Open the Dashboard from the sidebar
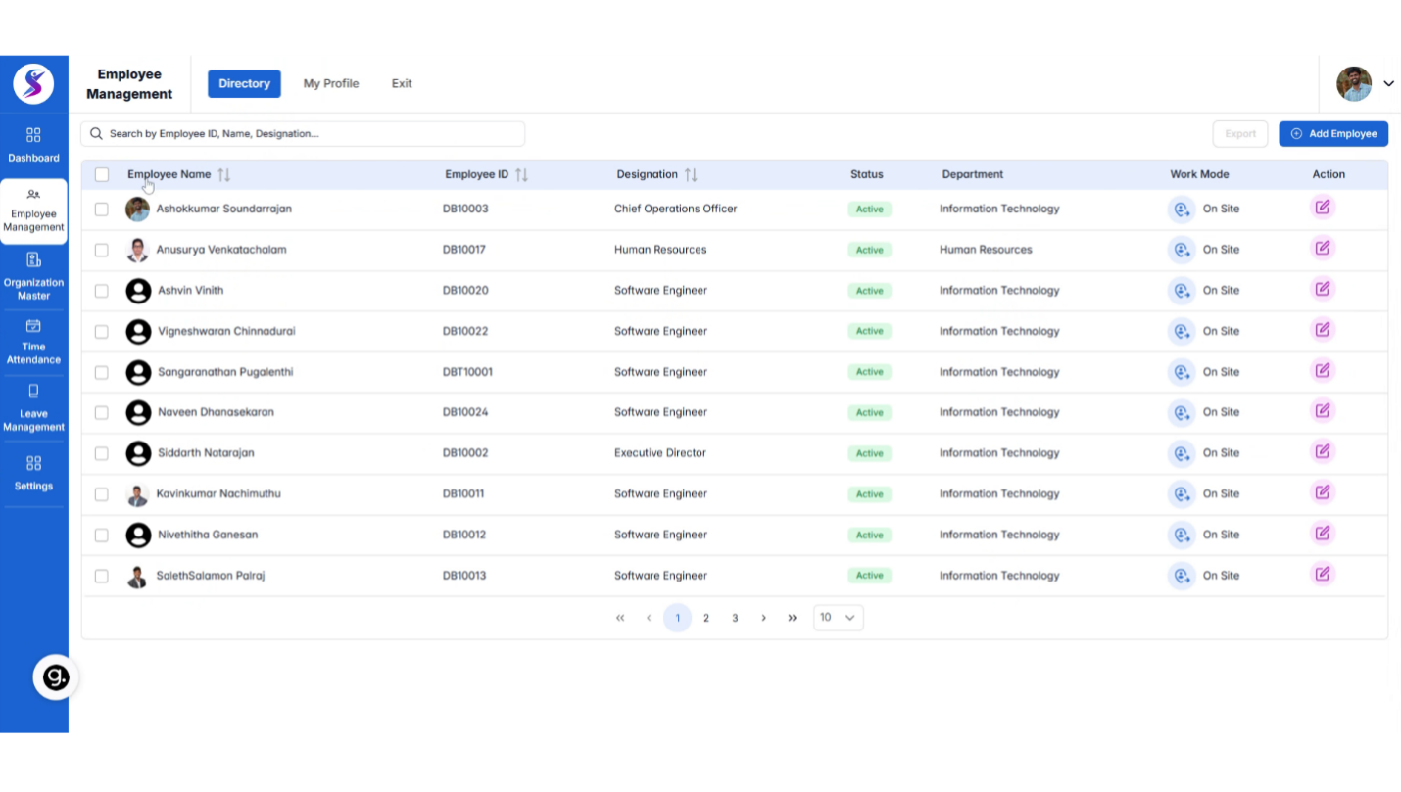The image size is (1401, 792). (x=33, y=145)
